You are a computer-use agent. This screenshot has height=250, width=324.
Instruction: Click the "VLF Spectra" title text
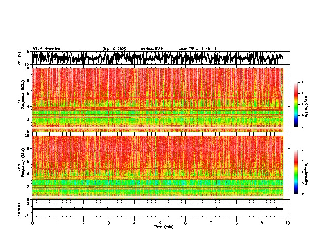(x=46, y=49)
